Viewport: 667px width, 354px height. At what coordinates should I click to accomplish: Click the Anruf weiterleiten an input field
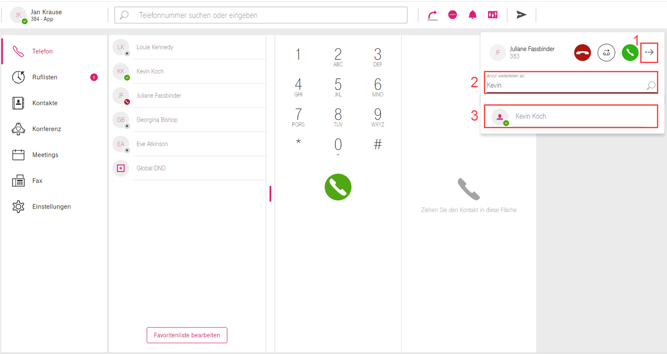(571, 82)
